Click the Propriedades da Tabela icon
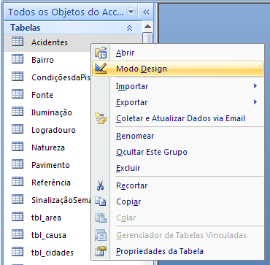The height and width of the screenshot is (265, 270). point(101,251)
